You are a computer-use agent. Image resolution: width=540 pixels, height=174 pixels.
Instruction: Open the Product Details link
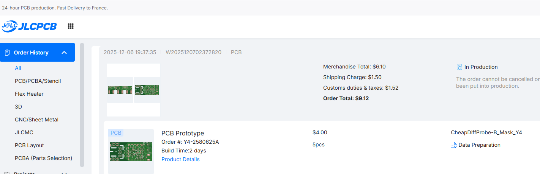coord(180,159)
